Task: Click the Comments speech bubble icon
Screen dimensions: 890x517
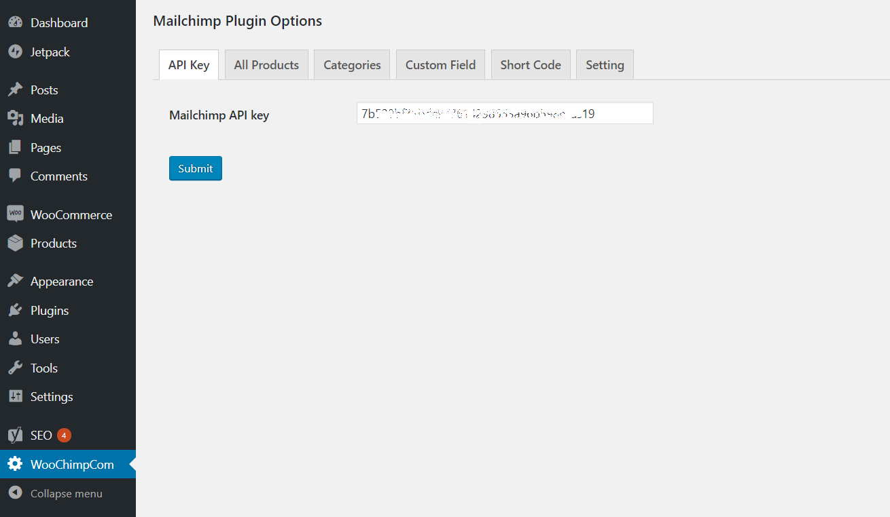Action: click(15, 176)
